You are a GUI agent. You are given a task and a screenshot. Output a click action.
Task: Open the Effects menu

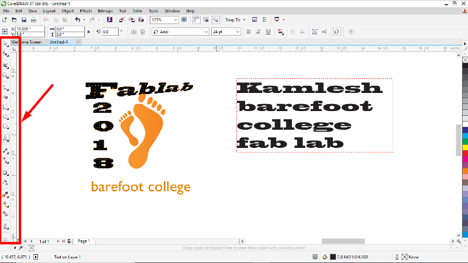[x=85, y=11]
